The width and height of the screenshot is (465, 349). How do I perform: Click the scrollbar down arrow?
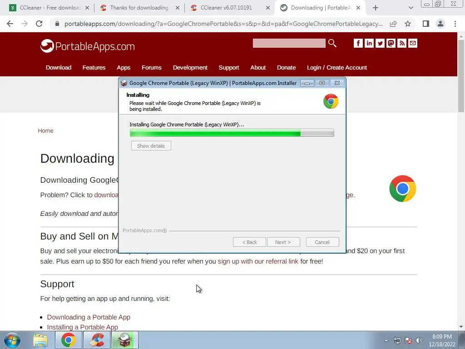pos(461,327)
